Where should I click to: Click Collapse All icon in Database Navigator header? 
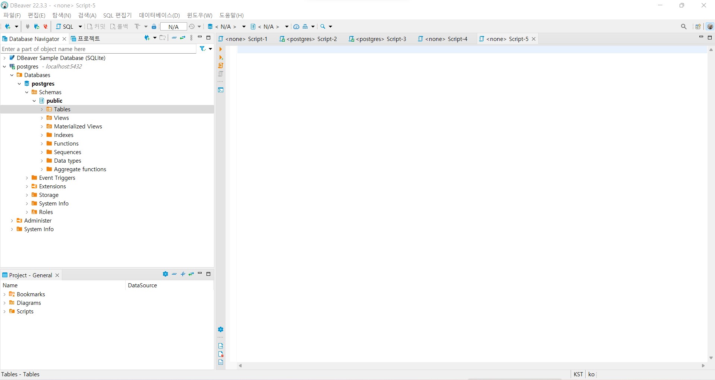(174, 38)
